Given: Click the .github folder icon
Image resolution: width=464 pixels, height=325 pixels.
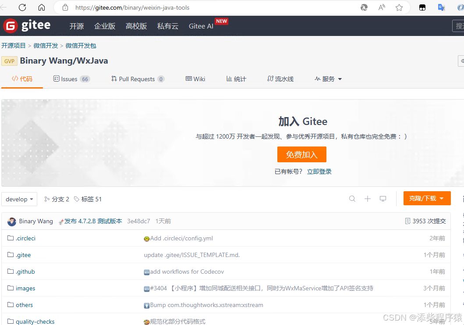Looking at the screenshot, I should 11,271.
